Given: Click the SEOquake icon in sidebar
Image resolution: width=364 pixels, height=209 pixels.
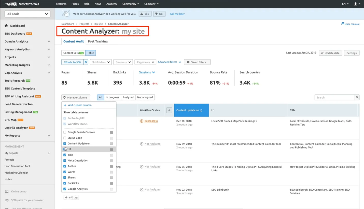Looking at the screenshot, I should [x=7, y=200].
